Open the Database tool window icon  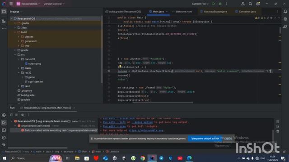pos(285,19)
